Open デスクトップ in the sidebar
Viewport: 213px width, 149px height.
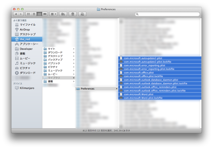coord(27,34)
